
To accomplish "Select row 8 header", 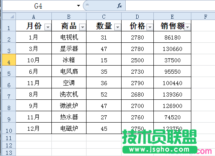I will click(9, 105).
